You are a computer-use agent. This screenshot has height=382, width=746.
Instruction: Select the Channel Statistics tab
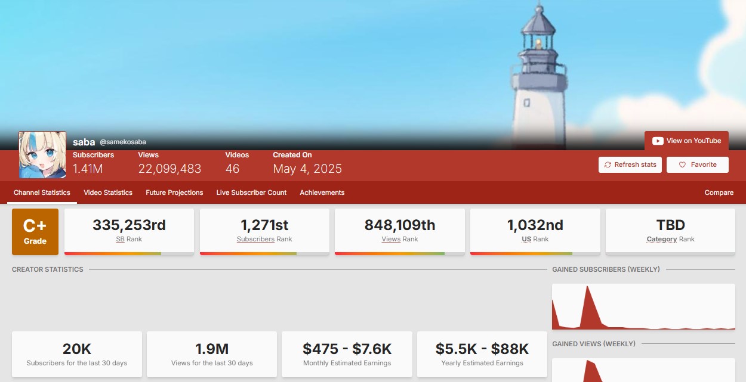42,192
